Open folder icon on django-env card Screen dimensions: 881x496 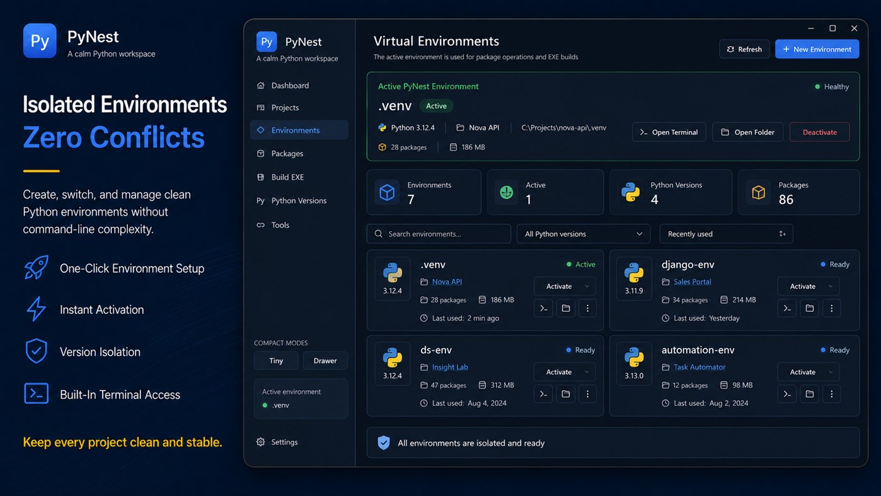[x=810, y=308]
